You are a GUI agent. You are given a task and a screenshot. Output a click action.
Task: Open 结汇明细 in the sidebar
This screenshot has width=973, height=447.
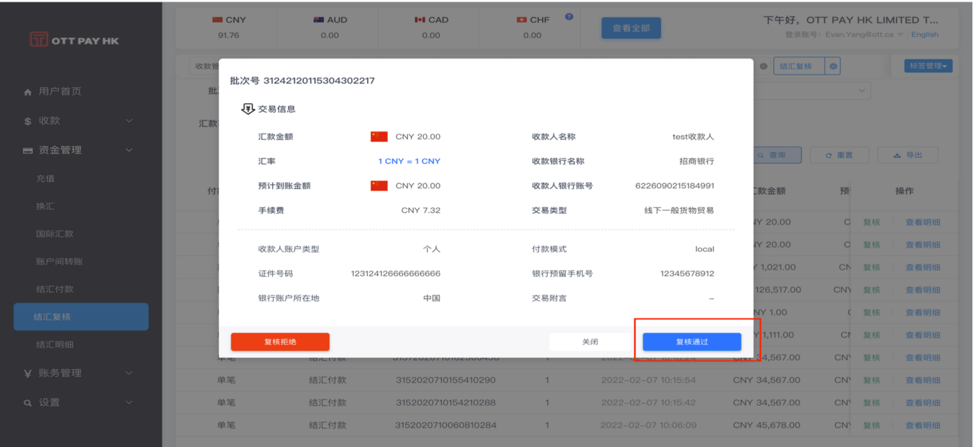55,344
